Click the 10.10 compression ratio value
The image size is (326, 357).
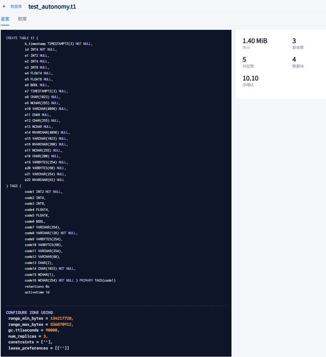[250, 78]
